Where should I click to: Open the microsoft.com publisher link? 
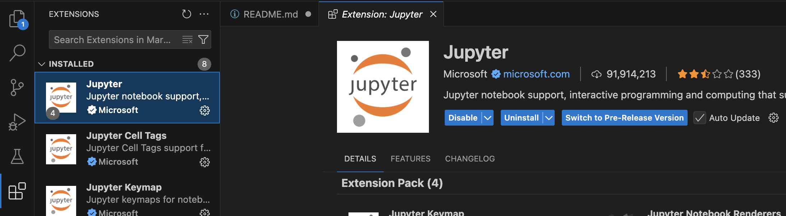point(536,74)
